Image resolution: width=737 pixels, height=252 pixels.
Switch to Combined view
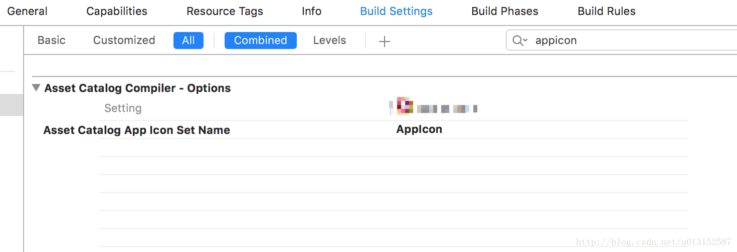pos(261,40)
